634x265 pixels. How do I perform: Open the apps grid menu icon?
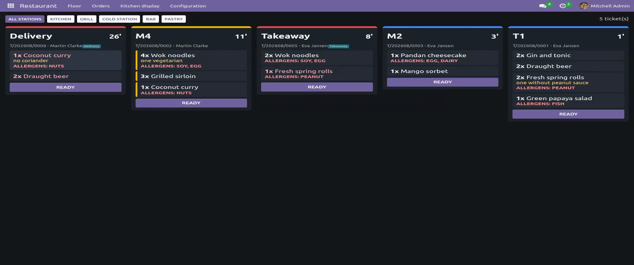pos(11,6)
